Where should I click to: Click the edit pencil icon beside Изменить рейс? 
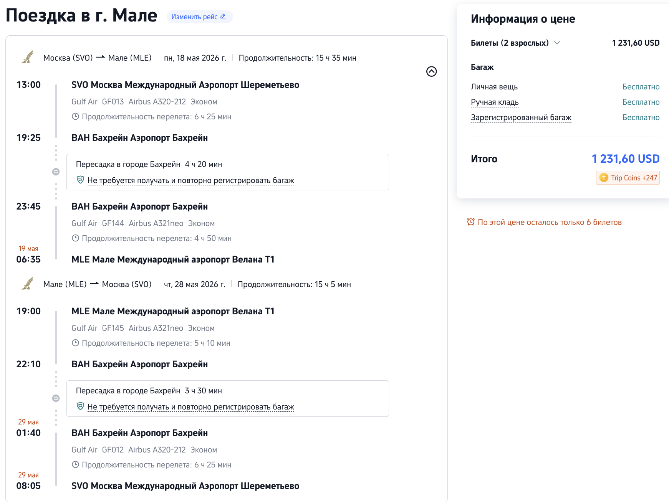(223, 17)
